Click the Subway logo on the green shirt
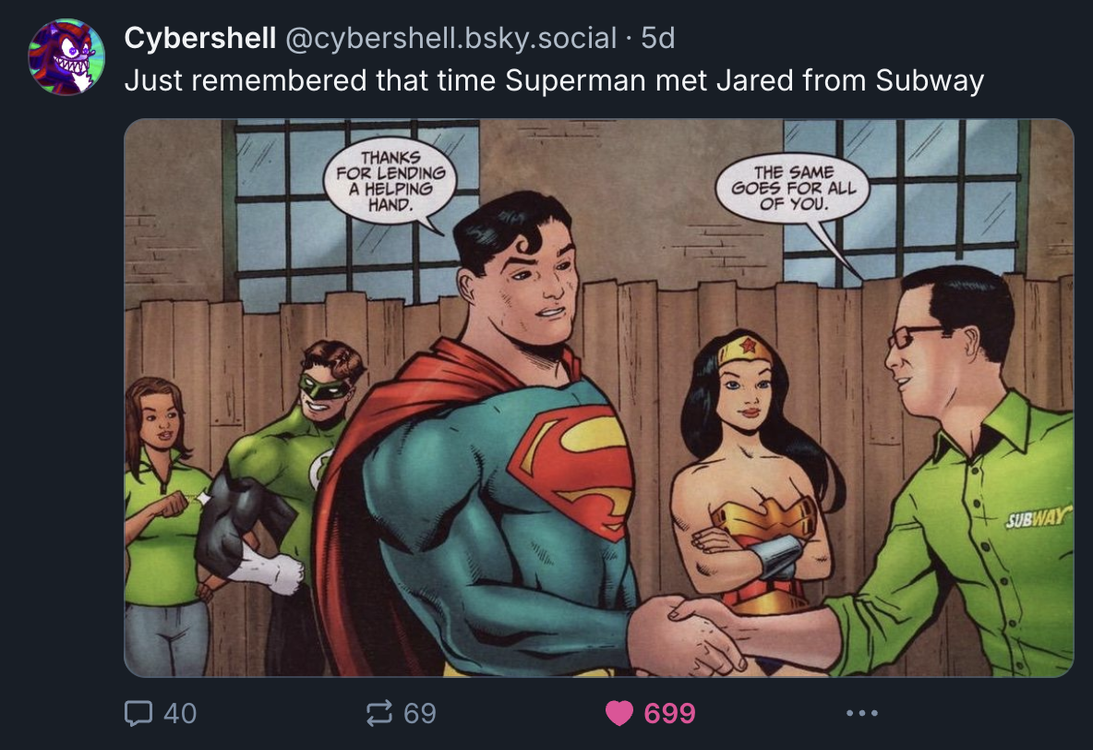Screen dimensions: 1093x750 1037,518
